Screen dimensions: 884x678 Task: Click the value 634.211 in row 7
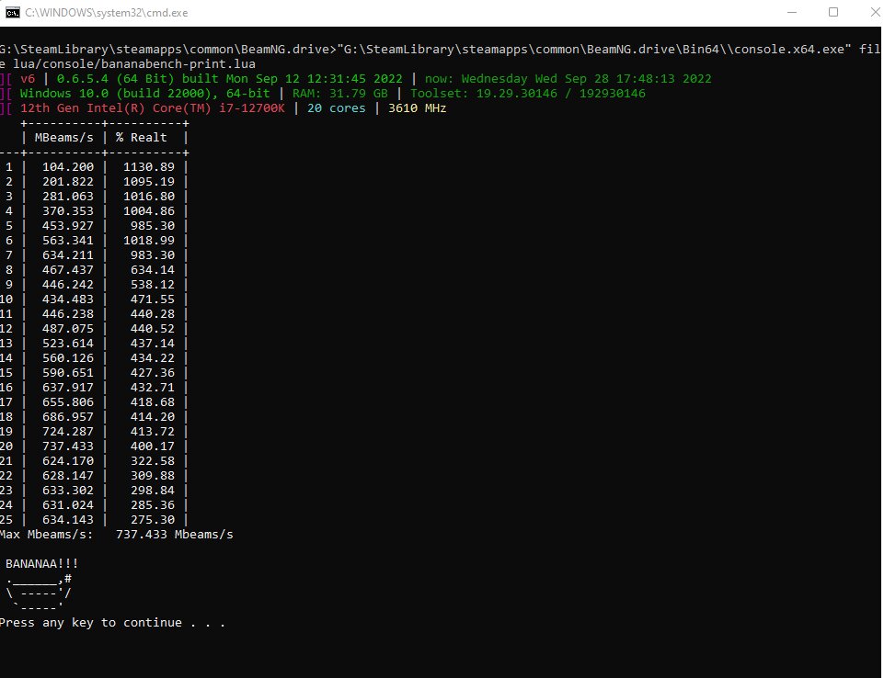(x=68, y=255)
